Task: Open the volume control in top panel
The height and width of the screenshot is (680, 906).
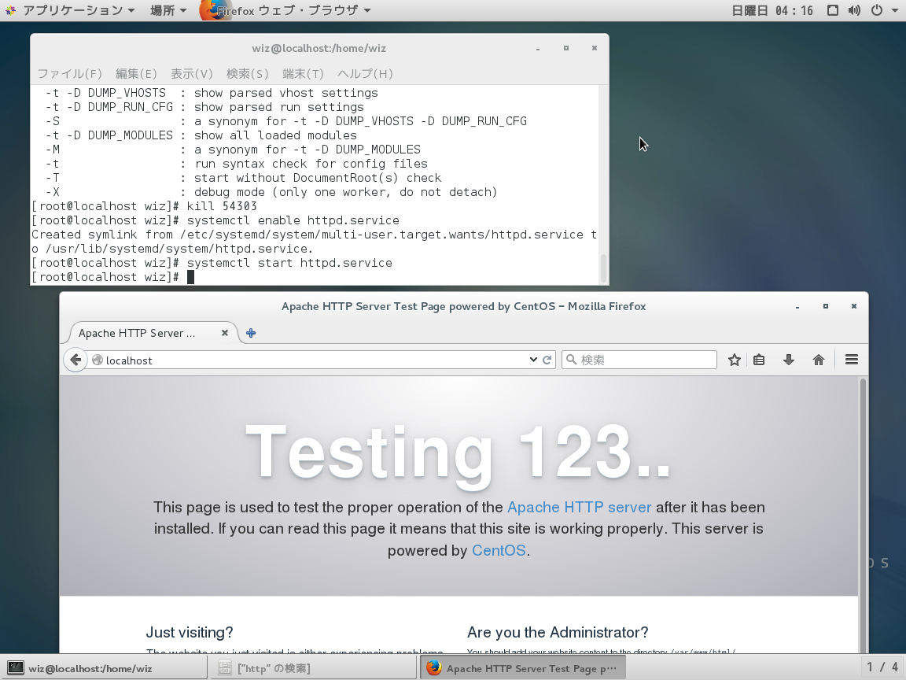Action: tap(854, 10)
